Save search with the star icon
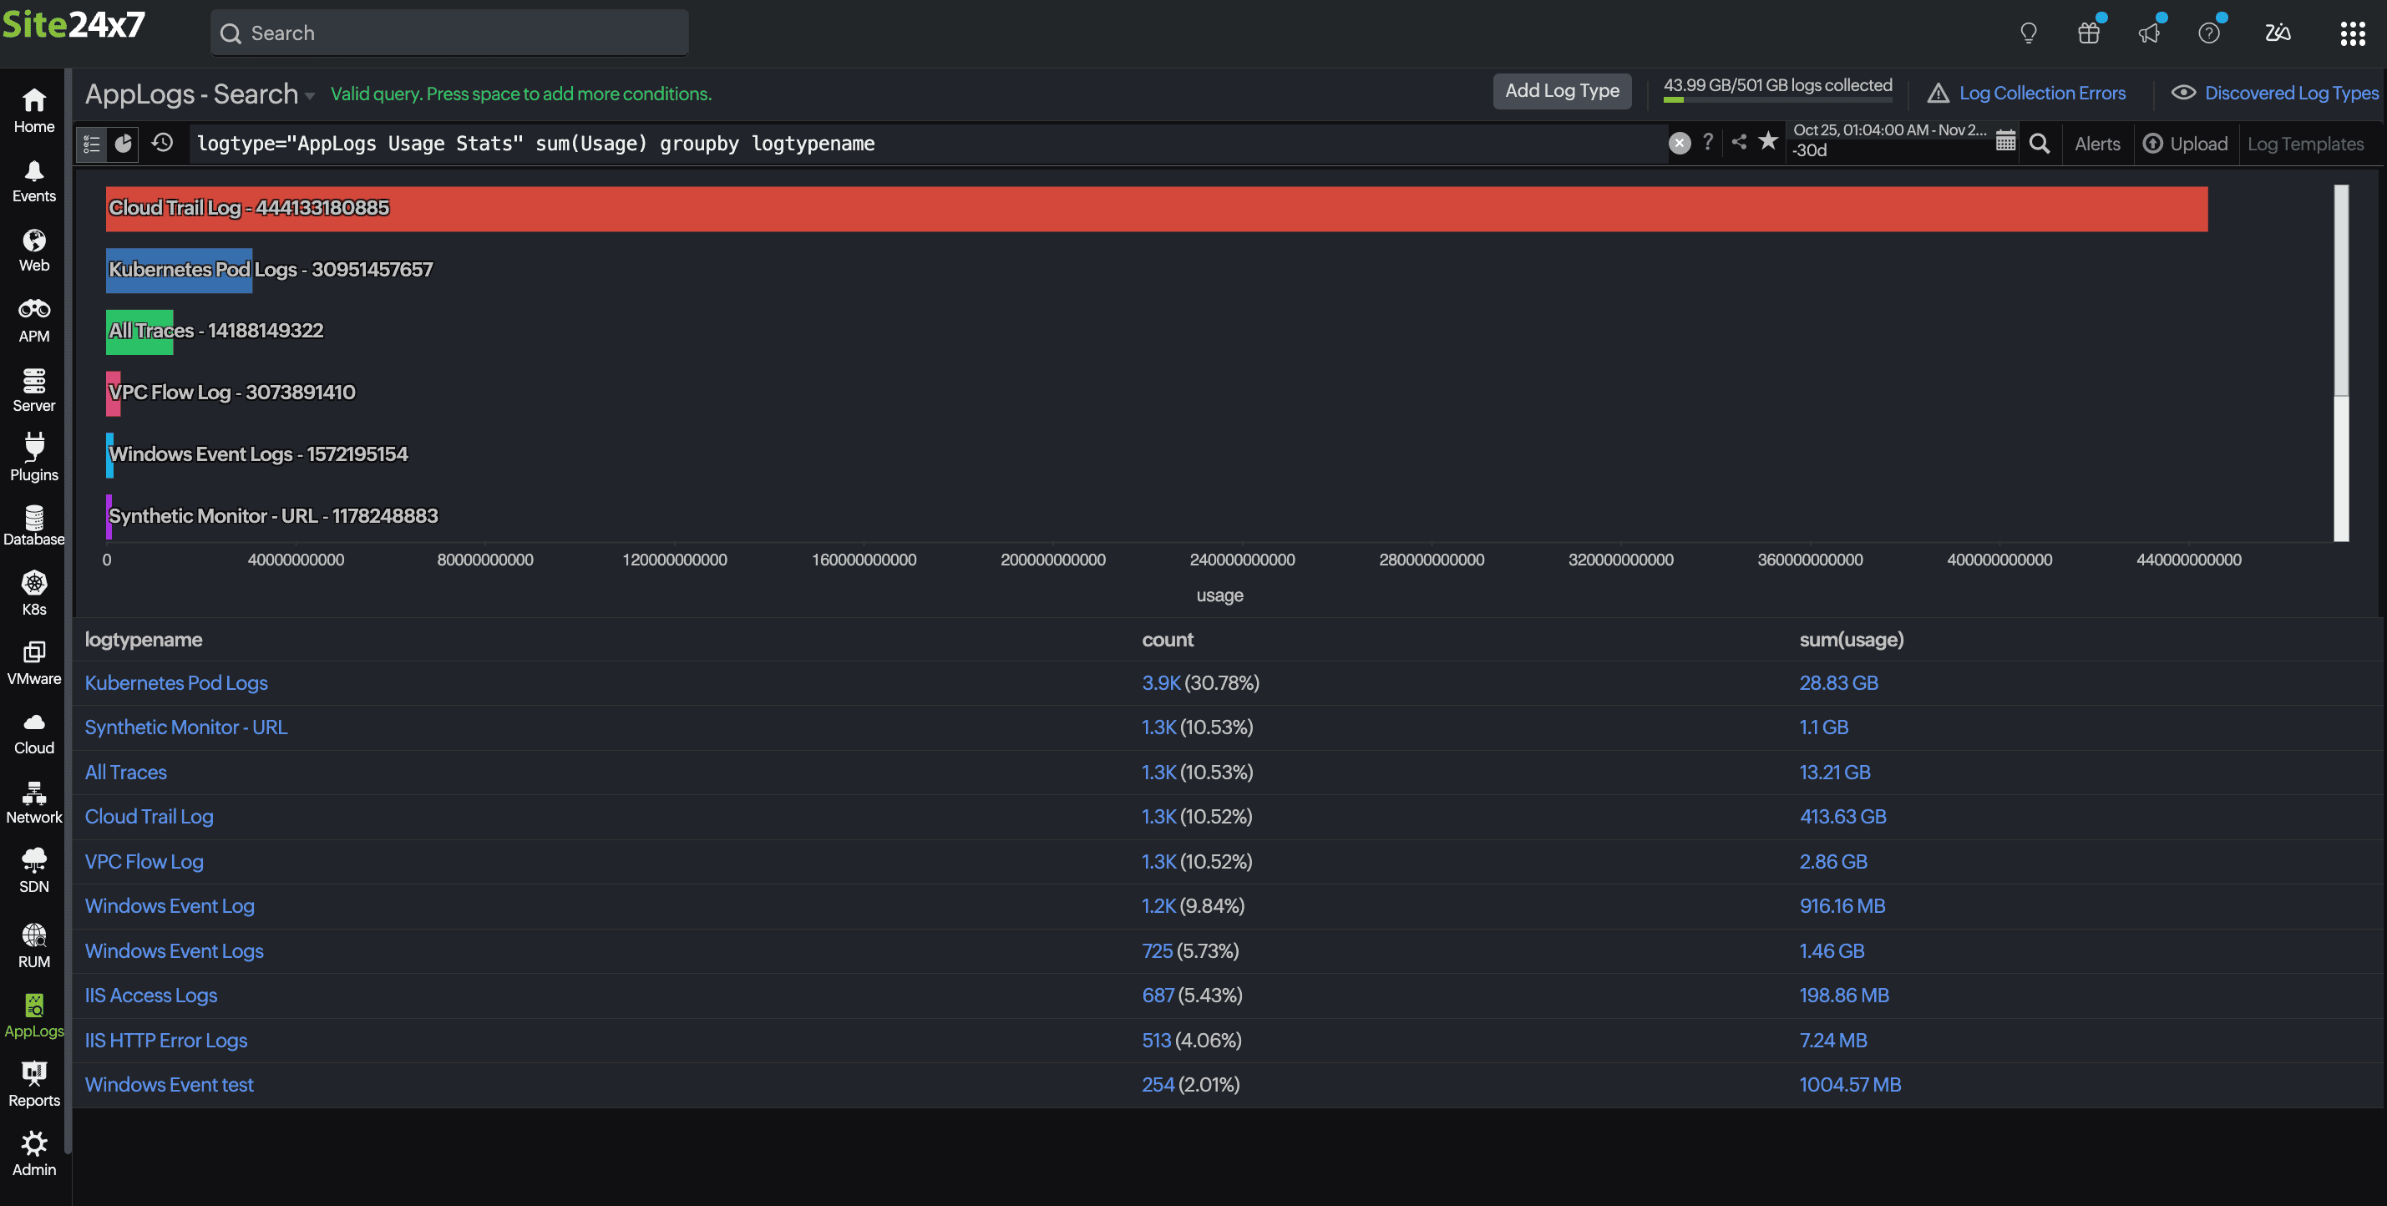This screenshot has height=1206, width=2387. pos(1768,142)
